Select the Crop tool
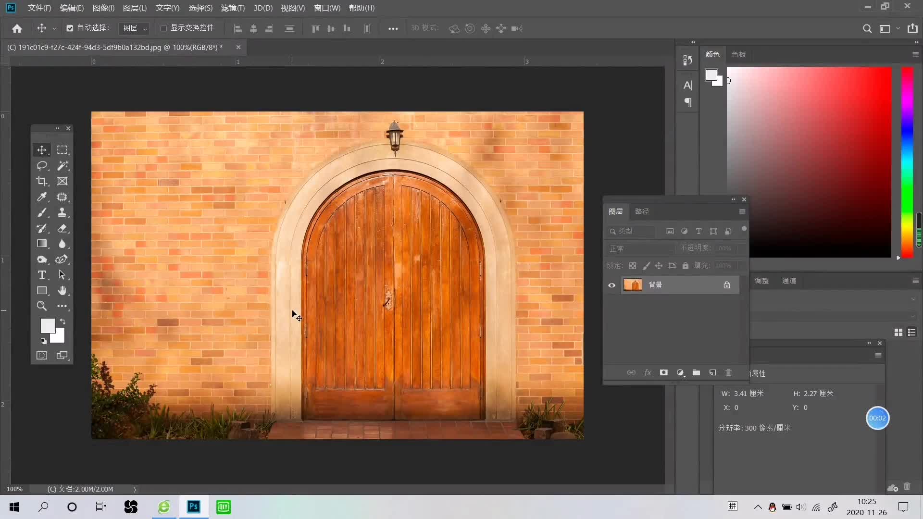The height and width of the screenshot is (519, 923). click(42, 181)
